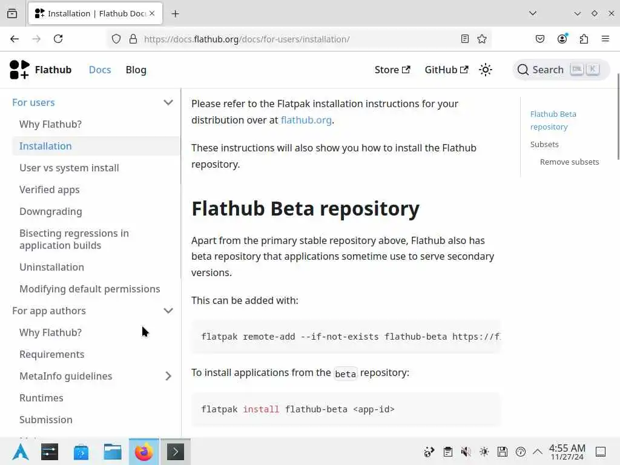Open the Arch application launcher in taskbar
This screenshot has height=465, width=620.
[20, 452]
